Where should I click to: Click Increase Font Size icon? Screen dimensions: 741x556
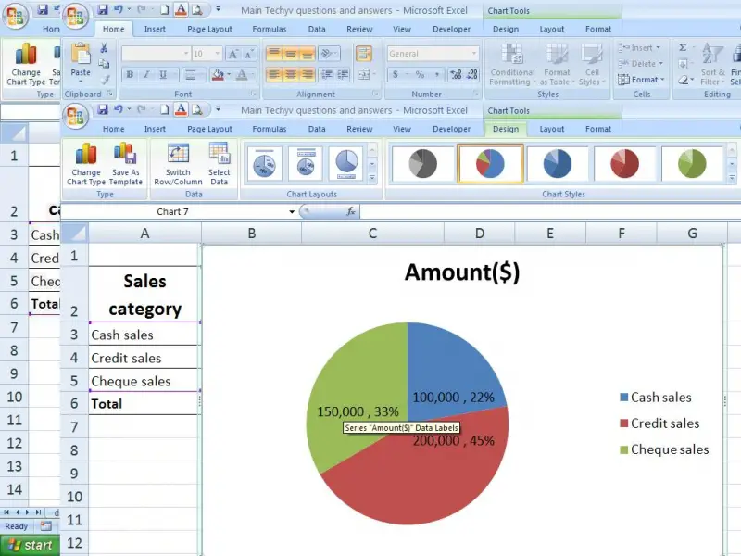click(232, 54)
